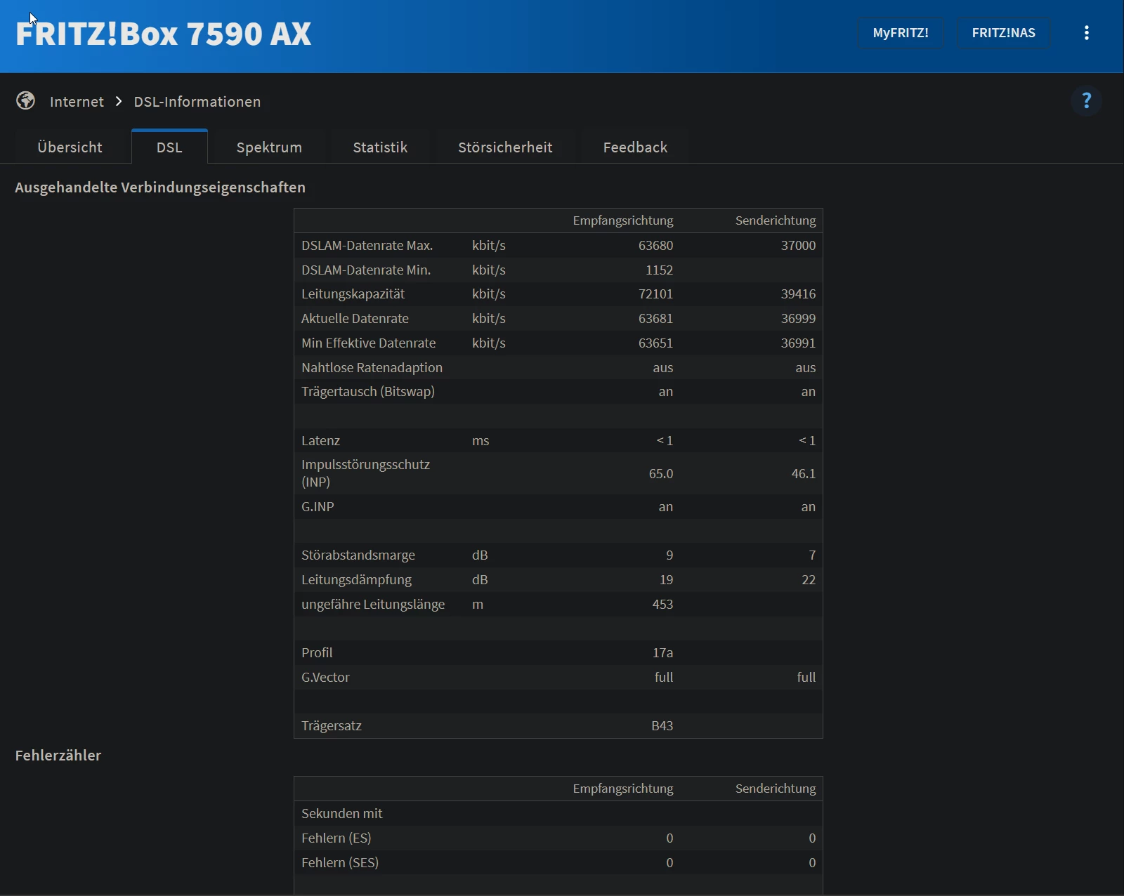Click the FRITZ!Box 7590 AX logo

point(164,34)
